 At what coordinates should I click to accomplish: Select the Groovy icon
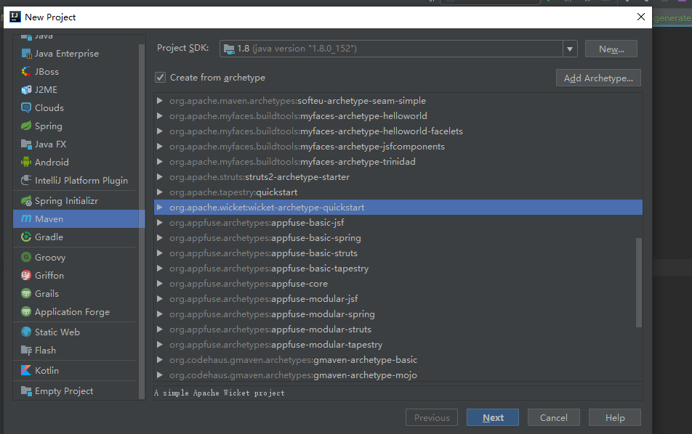pyautogui.click(x=26, y=258)
